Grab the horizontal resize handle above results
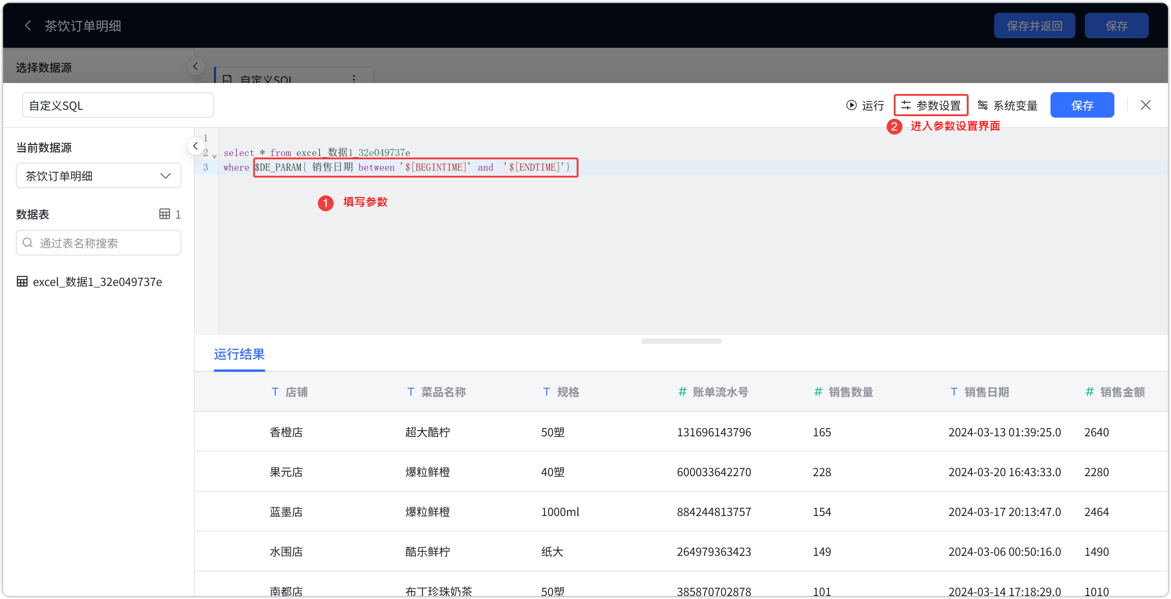Screen dimensions: 1171x599 point(681,341)
